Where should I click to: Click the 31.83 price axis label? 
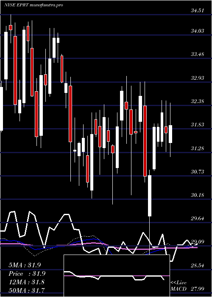(x=197, y=125)
